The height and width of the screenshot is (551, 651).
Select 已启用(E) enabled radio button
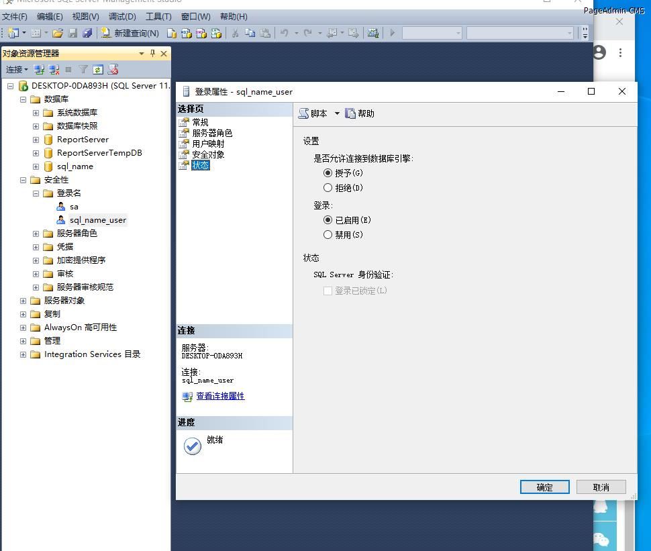pyautogui.click(x=328, y=220)
